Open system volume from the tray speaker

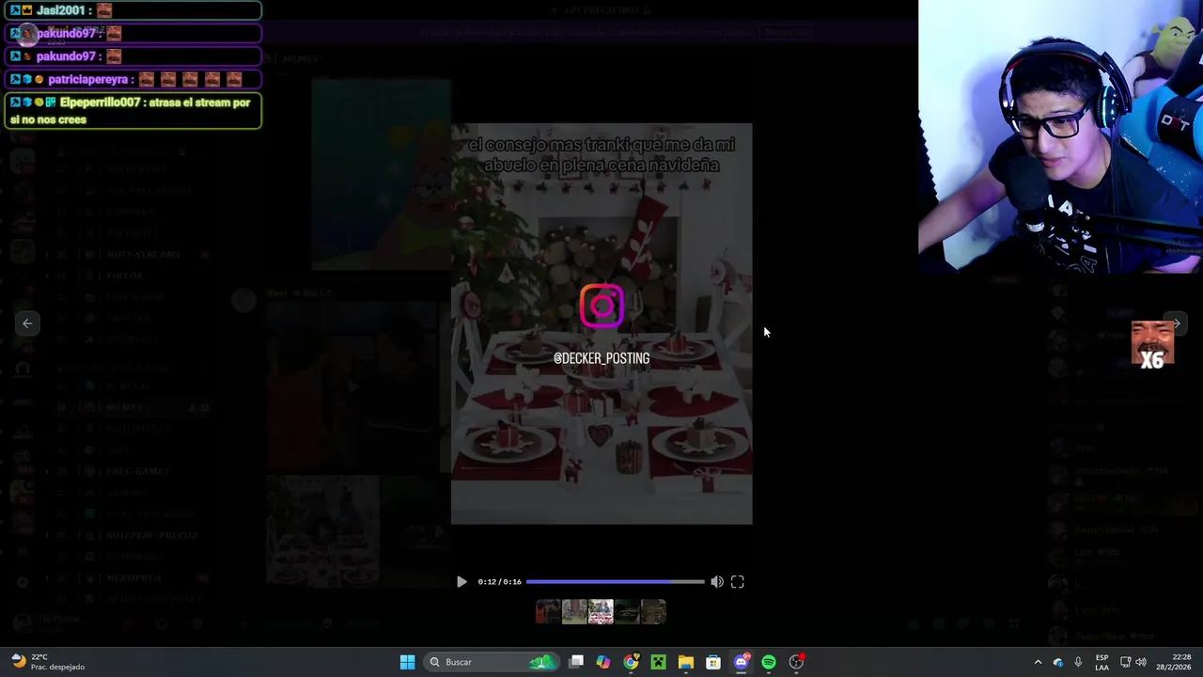coord(1141,662)
